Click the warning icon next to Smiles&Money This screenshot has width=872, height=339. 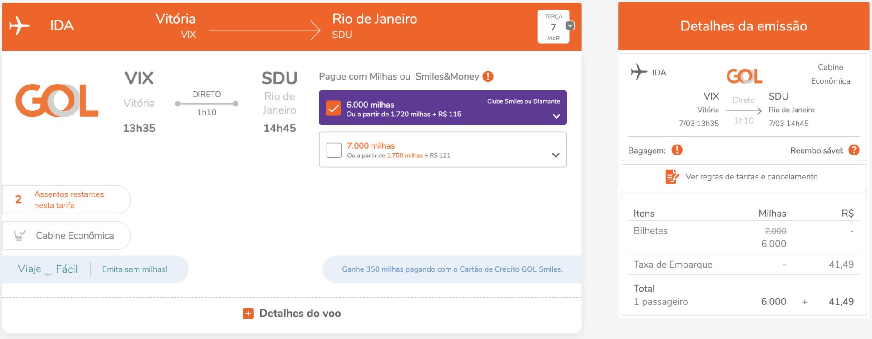click(x=488, y=76)
